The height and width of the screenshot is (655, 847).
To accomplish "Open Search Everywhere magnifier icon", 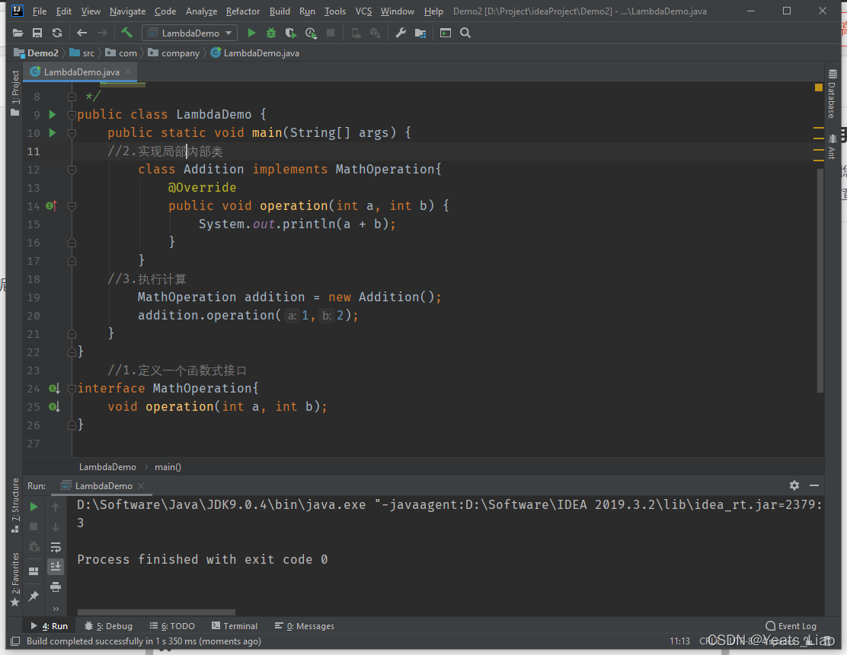I will click(x=465, y=33).
